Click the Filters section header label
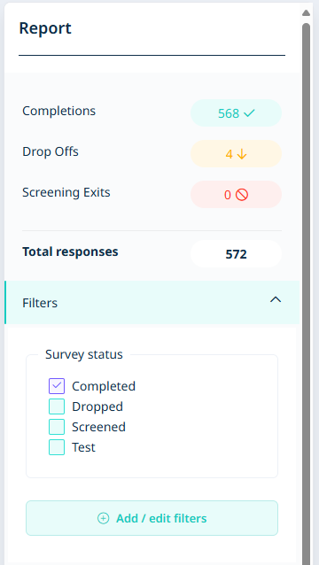Viewport: 319px width, 565px height. [40, 303]
